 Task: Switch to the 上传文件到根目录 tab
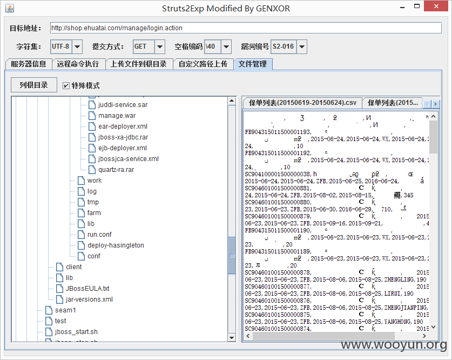[139, 64]
